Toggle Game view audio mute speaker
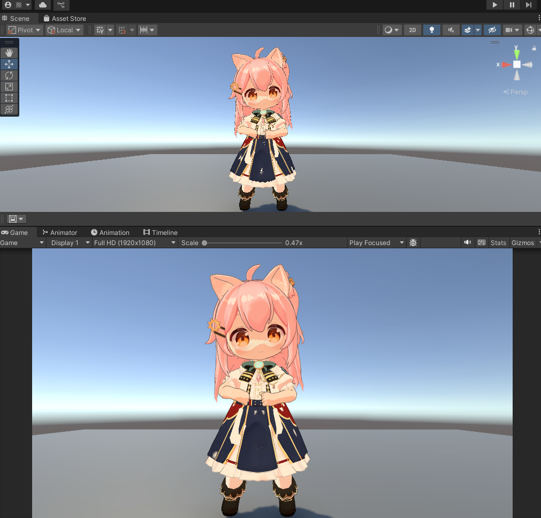The height and width of the screenshot is (518, 541). click(468, 242)
